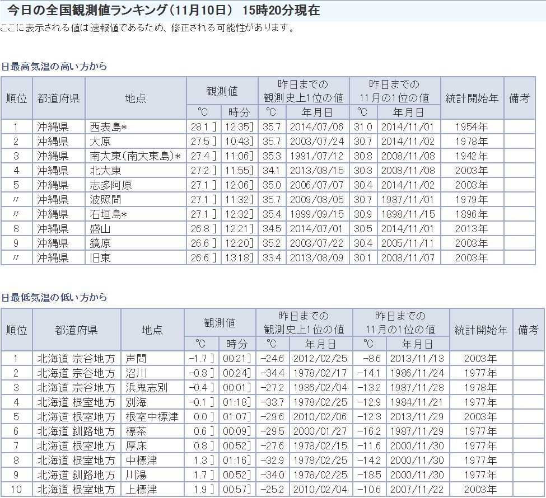Click the record date 1991/07/12
The height and width of the screenshot is (498, 546).
316,156
